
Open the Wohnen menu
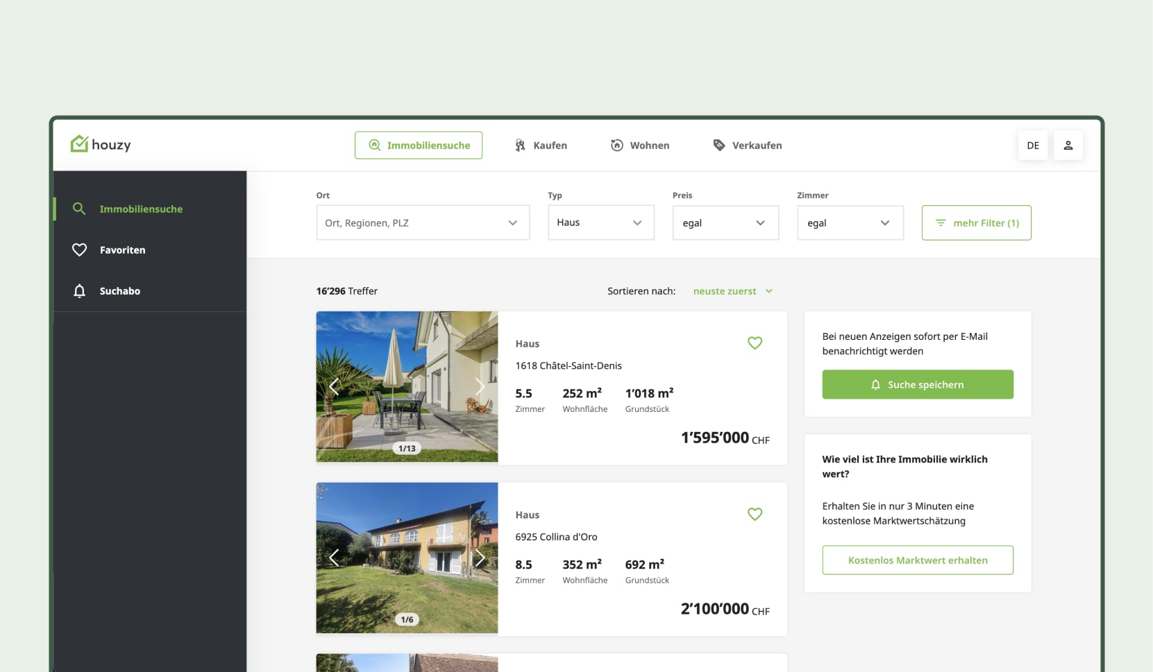640,145
